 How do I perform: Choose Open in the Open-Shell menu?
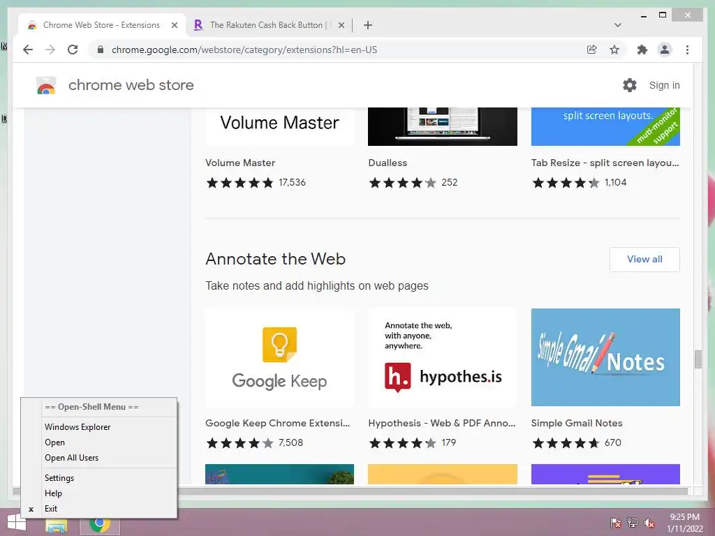click(99, 442)
